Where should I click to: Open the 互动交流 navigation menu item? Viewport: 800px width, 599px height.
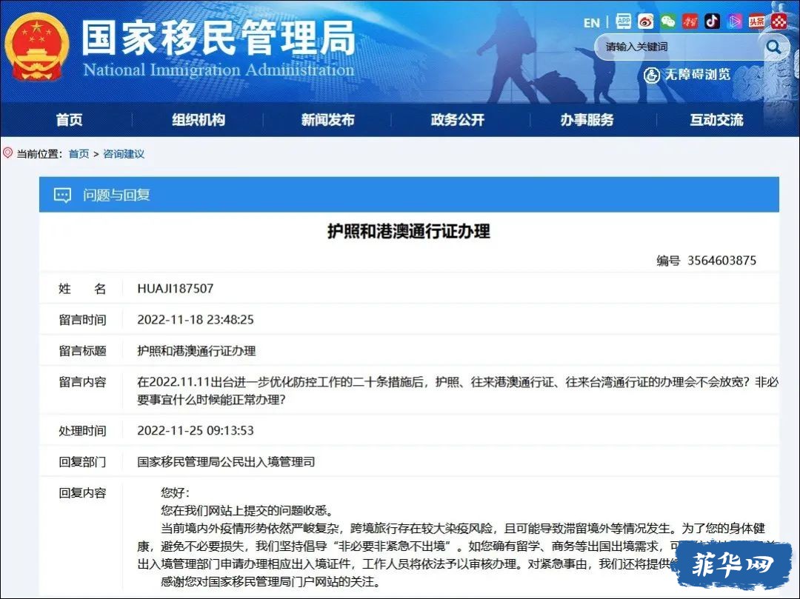[716, 120]
